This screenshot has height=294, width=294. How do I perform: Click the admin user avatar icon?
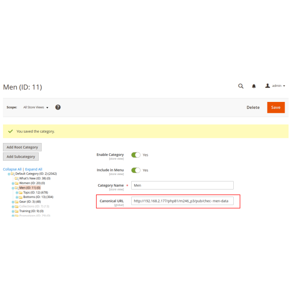click(x=268, y=86)
